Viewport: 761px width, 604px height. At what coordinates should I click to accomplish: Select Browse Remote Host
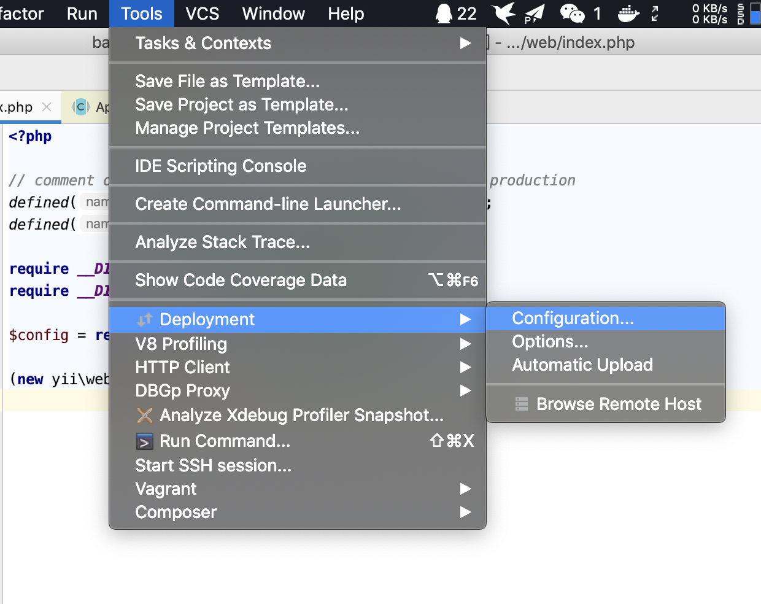606,404
